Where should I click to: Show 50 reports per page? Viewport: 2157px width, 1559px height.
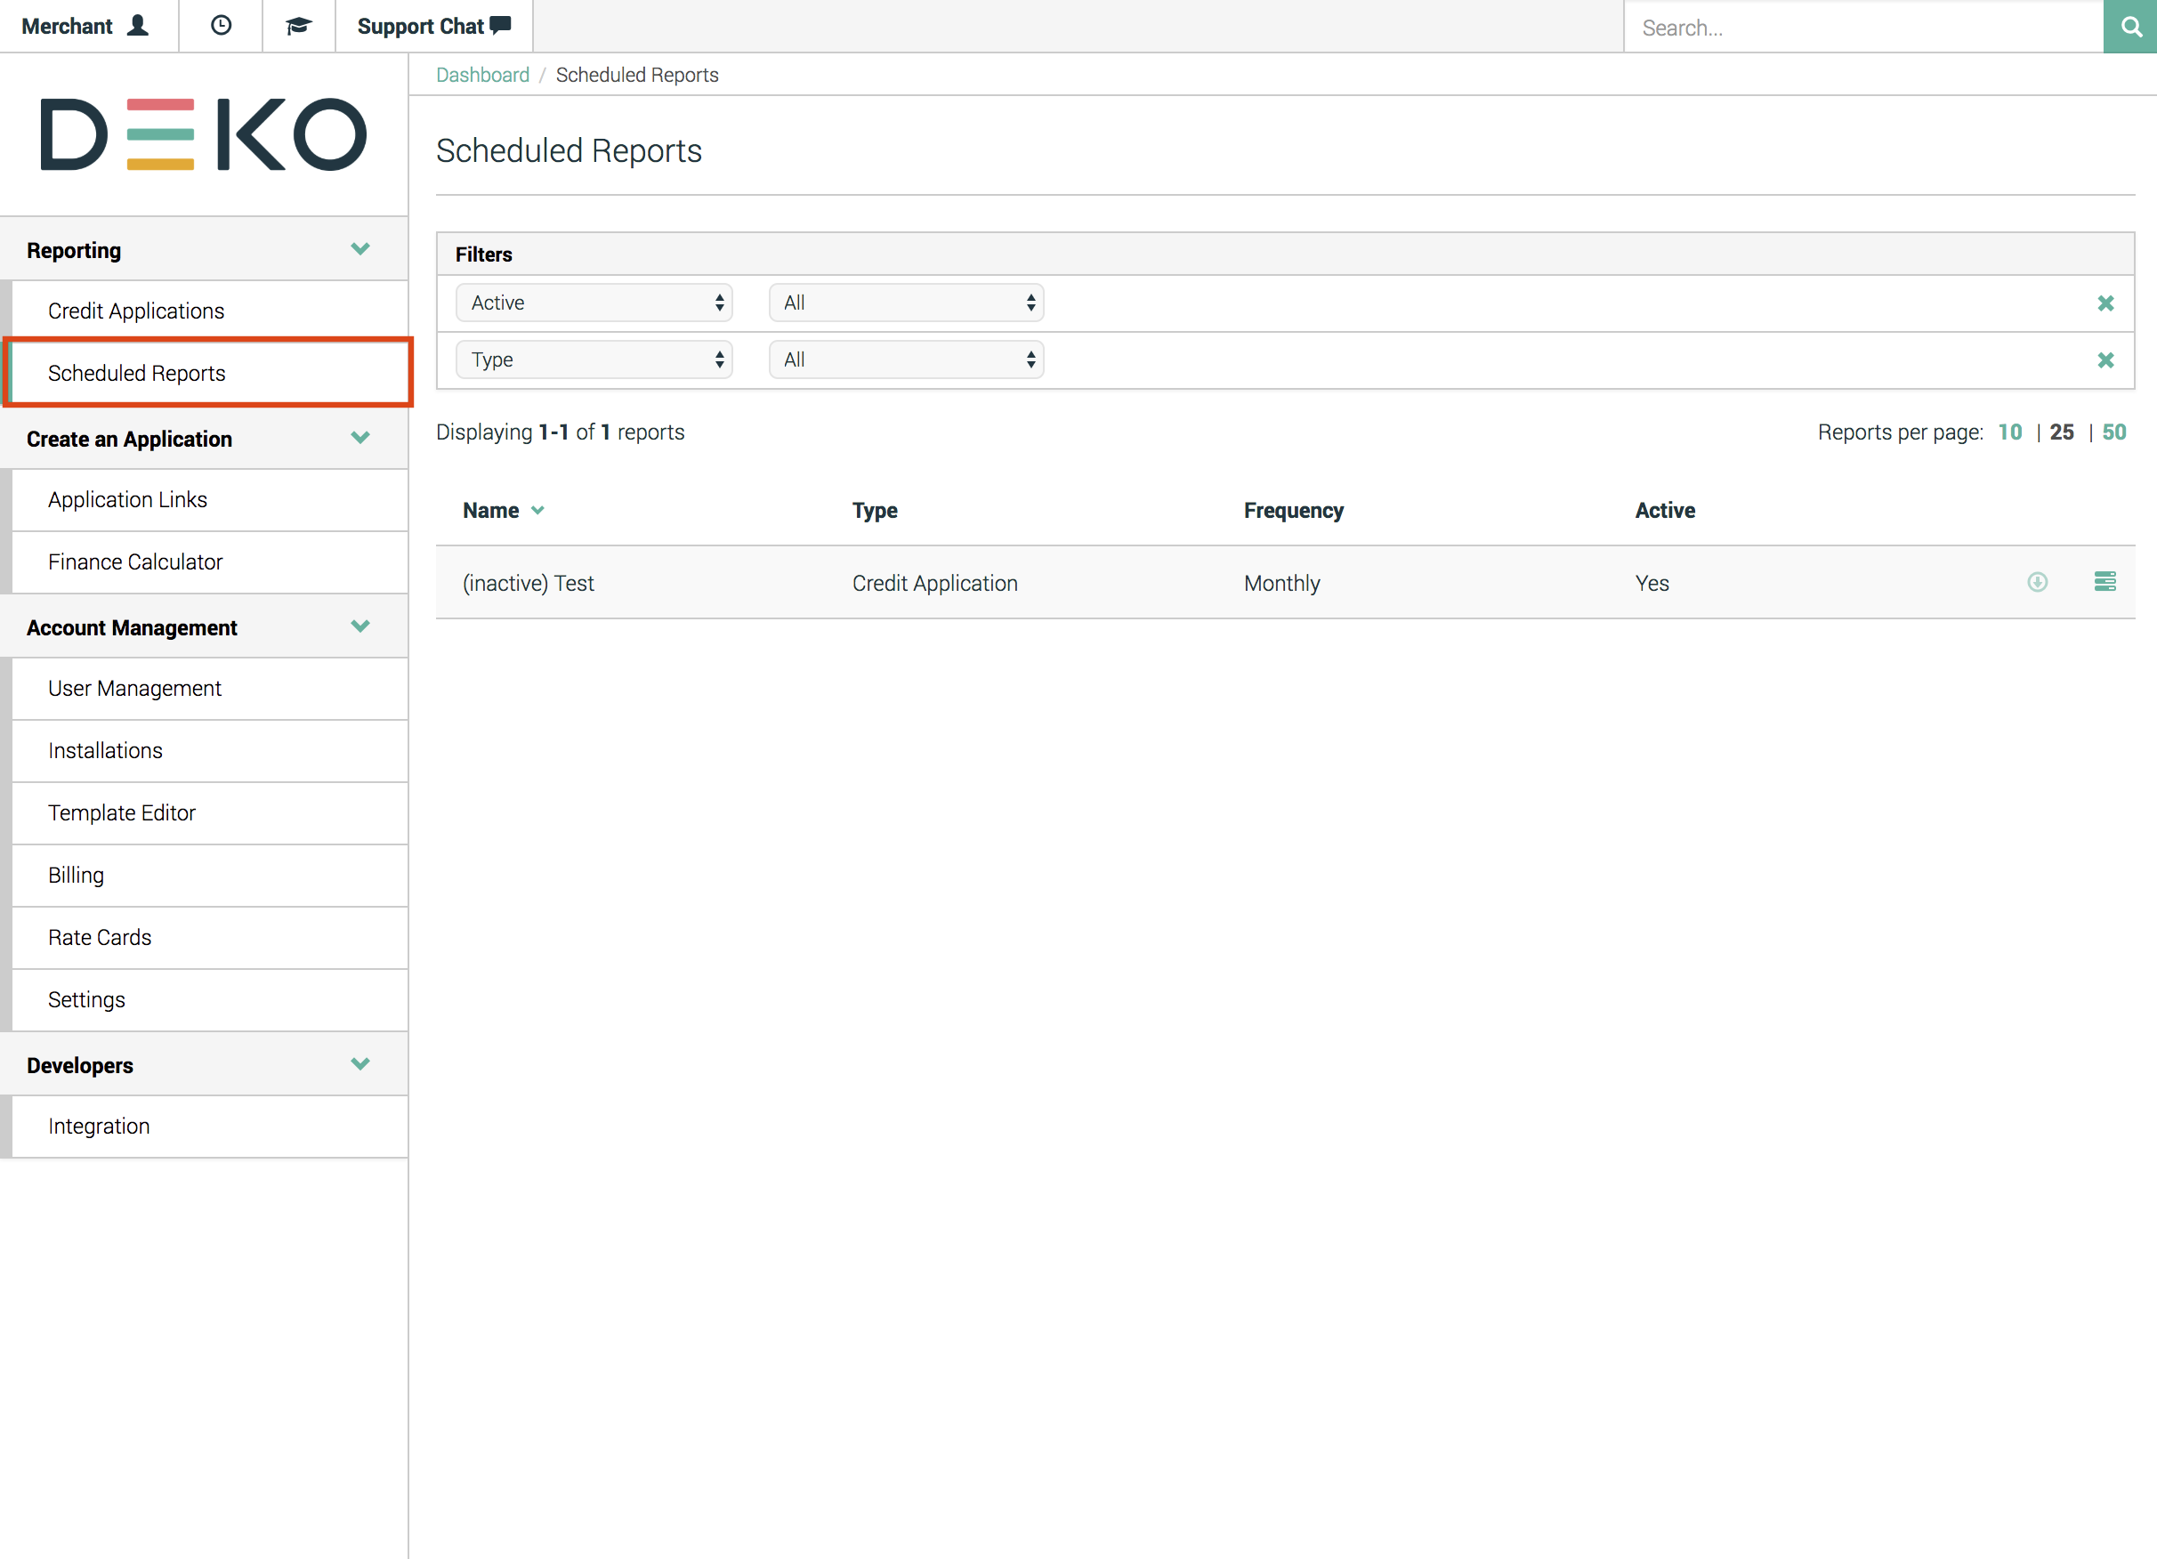(x=2113, y=432)
